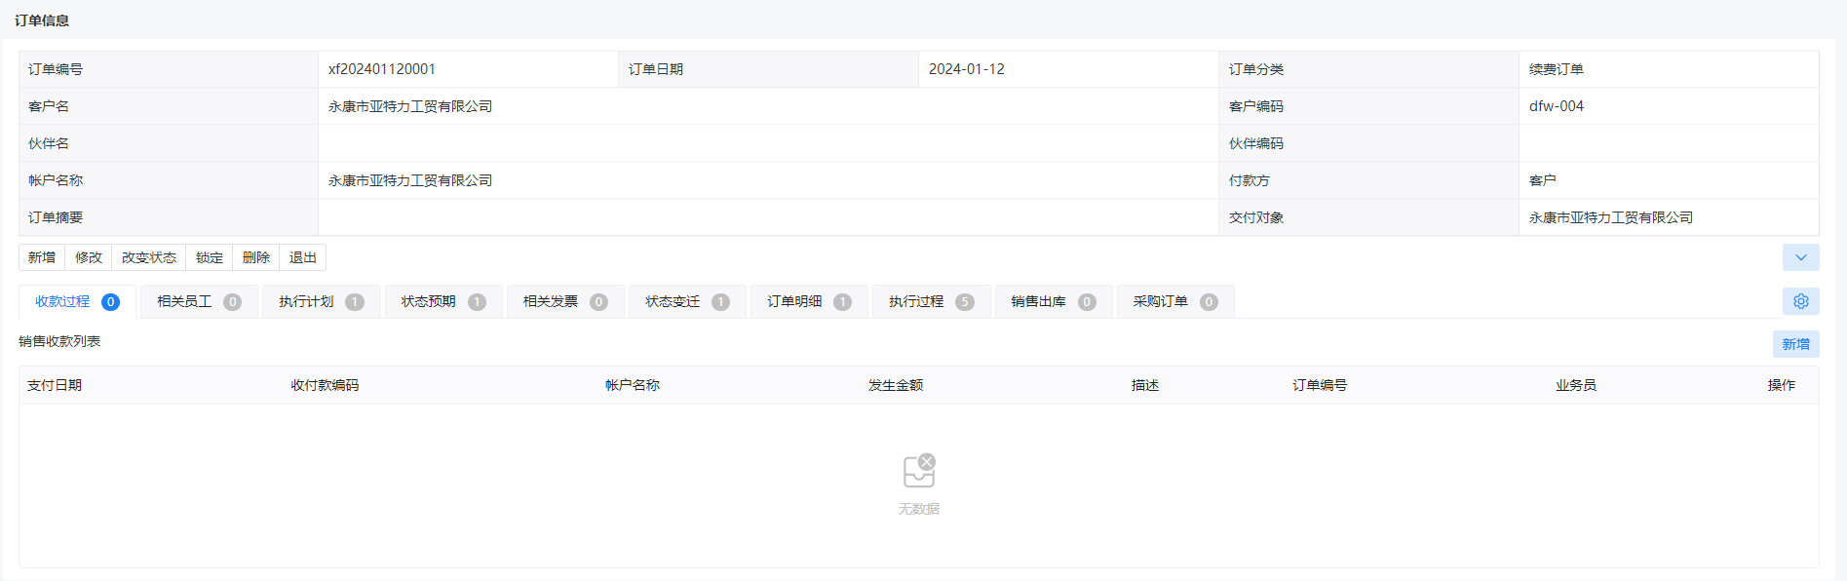Switch to the 收款过程 tab

coord(77,301)
